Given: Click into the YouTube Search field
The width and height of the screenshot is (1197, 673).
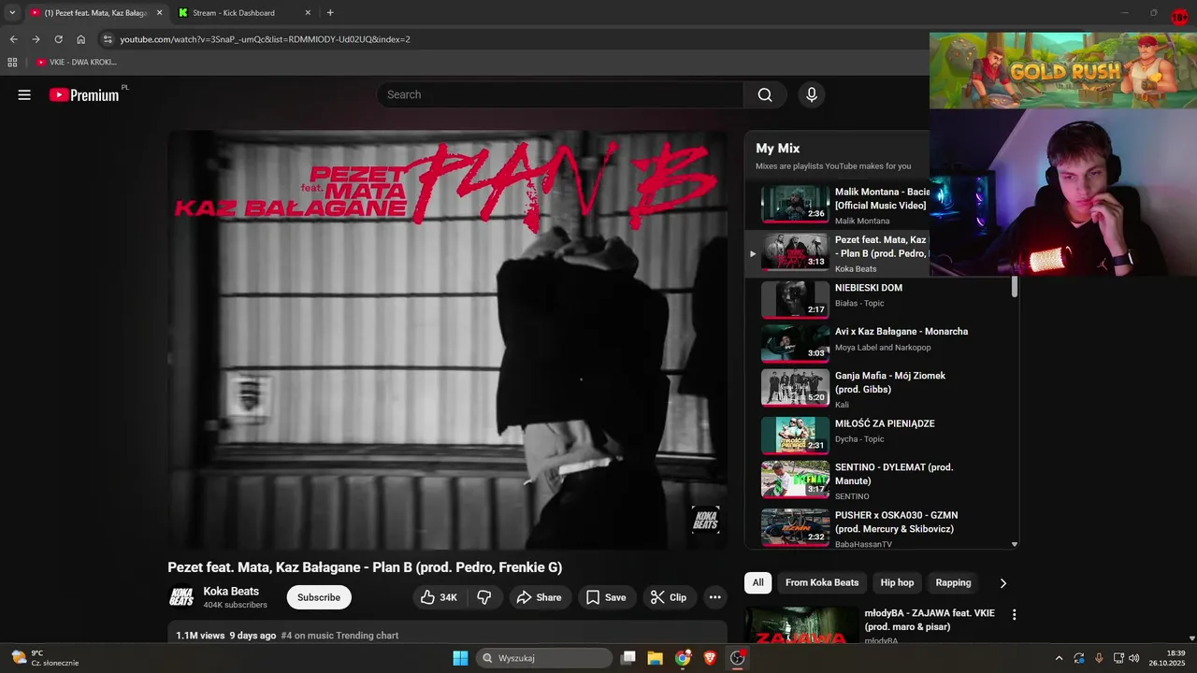Looking at the screenshot, I should click(x=561, y=94).
